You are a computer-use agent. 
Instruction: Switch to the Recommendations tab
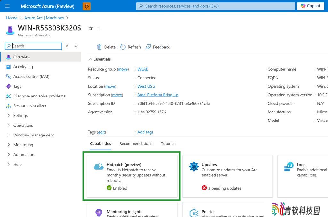point(136,143)
